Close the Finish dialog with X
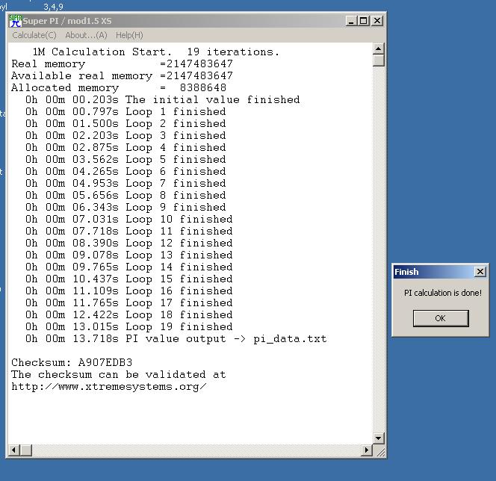Screen dimensions: 496x481 [480, 272]
